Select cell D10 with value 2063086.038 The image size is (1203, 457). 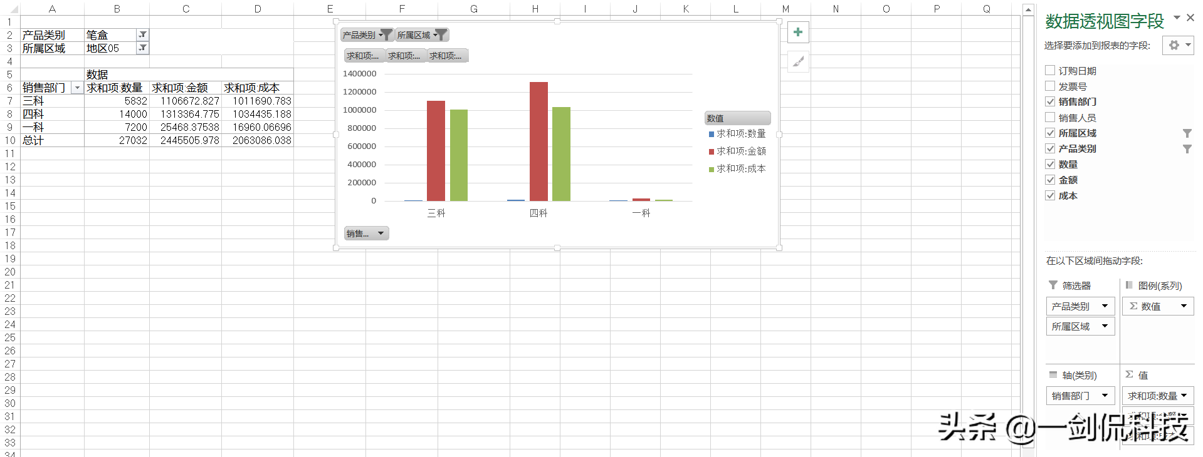[x=258, y=140]
